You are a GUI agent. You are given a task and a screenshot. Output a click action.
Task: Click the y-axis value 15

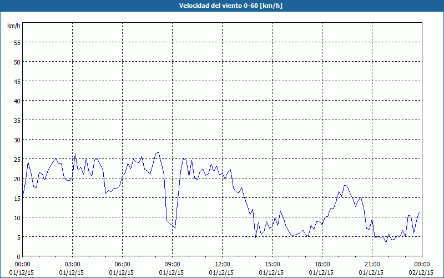click(x=17, y=198)
